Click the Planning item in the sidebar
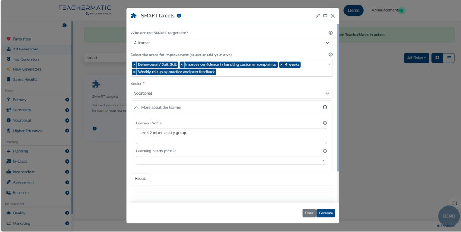This screenshot has height=232, width=461. click(x=20, y=151)
